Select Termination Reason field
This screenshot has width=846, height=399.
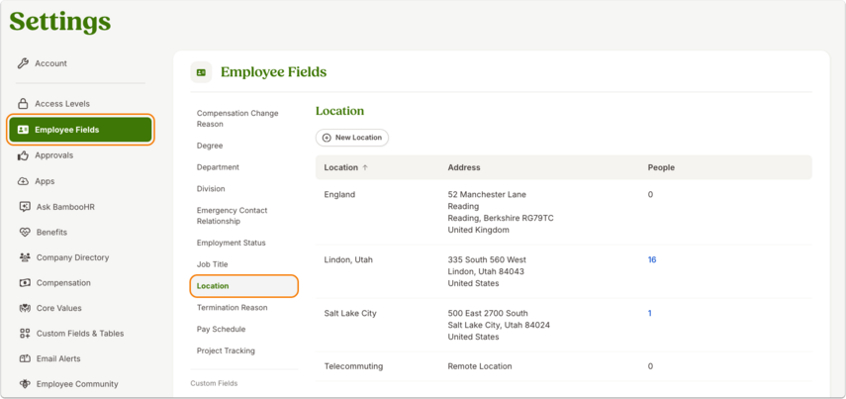click(x=232, y=308)
